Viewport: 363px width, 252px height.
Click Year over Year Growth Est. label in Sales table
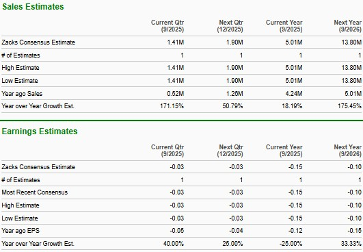click(x=38, y=106)
